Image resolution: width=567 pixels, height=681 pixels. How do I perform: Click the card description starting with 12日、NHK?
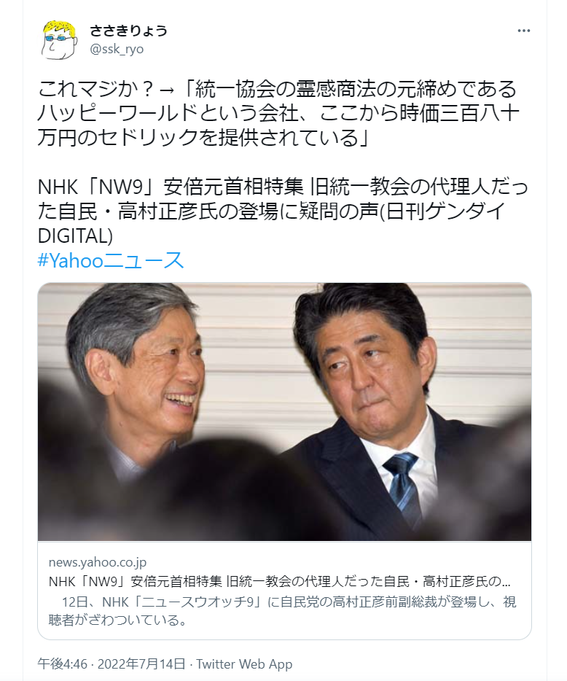[x=282, y=611]
